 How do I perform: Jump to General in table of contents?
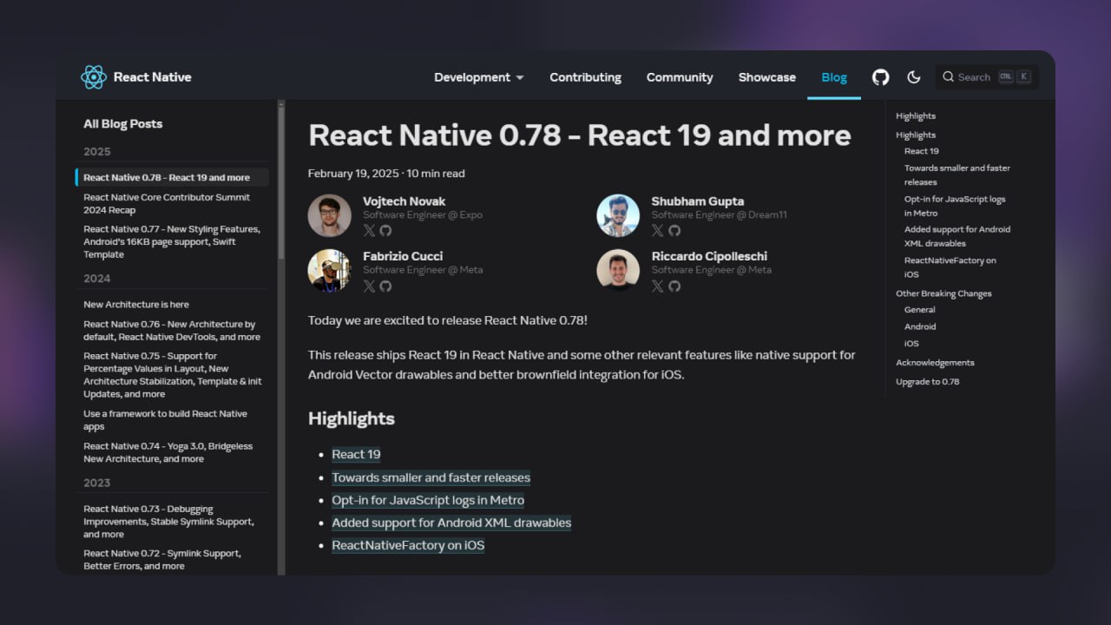pos(920,310)
